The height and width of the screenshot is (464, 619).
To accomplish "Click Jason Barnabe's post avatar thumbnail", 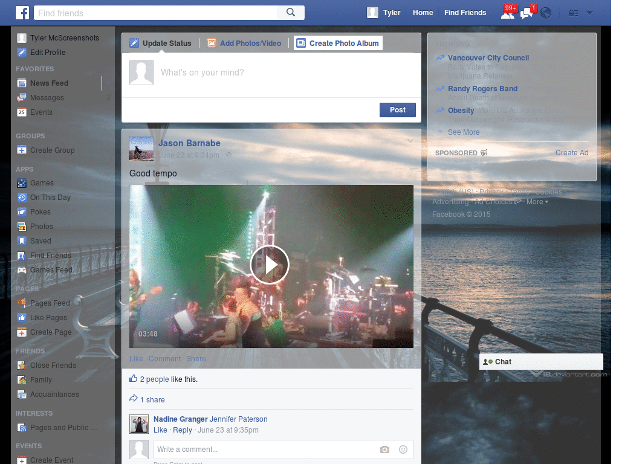I will [x=141, y=149].
